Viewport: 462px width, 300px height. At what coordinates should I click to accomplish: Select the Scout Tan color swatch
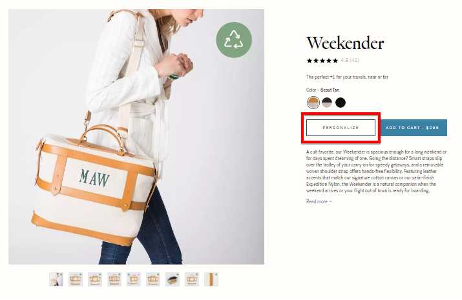pyautogui.click(x=313, y=103)
